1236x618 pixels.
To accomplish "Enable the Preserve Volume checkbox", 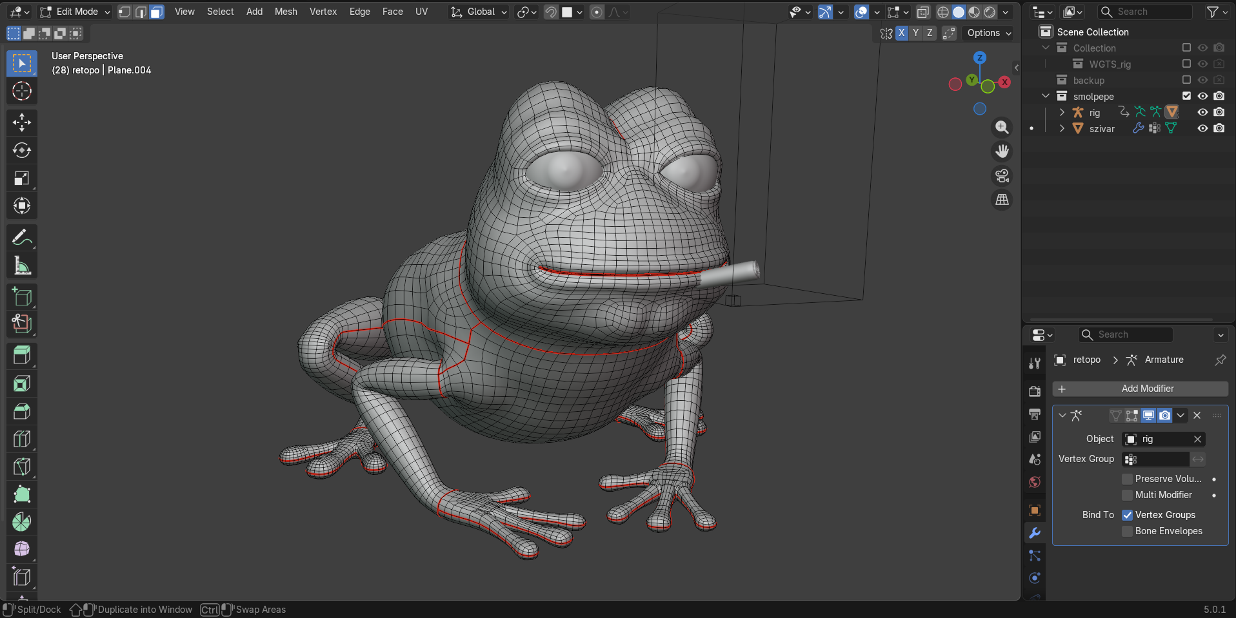I will 1127,479.
